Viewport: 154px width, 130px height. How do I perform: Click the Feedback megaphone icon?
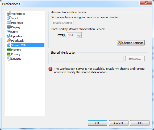9,40
